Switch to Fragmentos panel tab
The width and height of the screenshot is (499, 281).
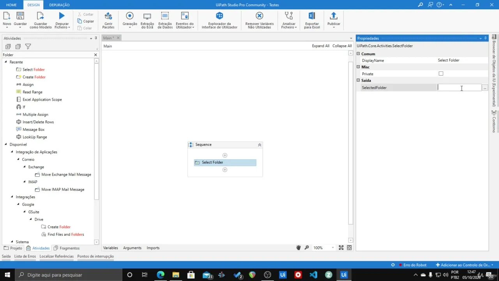67,248
